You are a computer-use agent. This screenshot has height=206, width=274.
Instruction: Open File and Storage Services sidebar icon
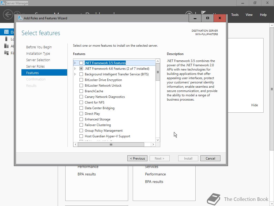(x=6, y=53)
